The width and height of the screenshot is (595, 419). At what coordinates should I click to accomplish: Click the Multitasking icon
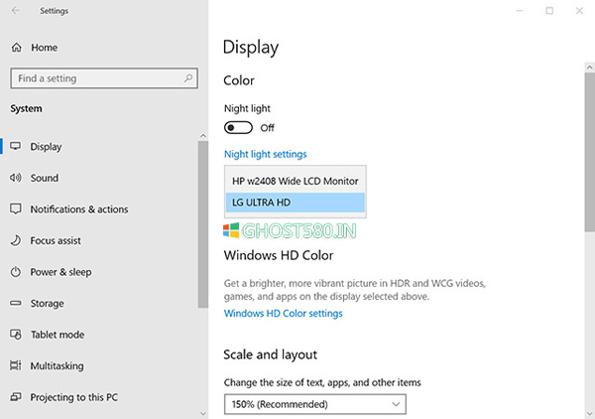(x=16, y=365)
